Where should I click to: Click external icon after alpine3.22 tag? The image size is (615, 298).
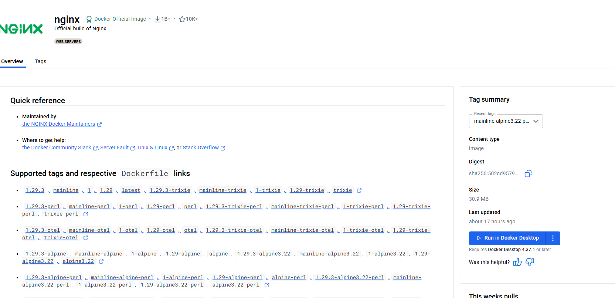coord(101,261)
